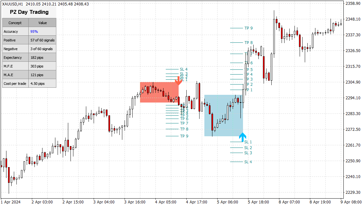
Task: Click the 182 pips value
Action: coord(37,58)
